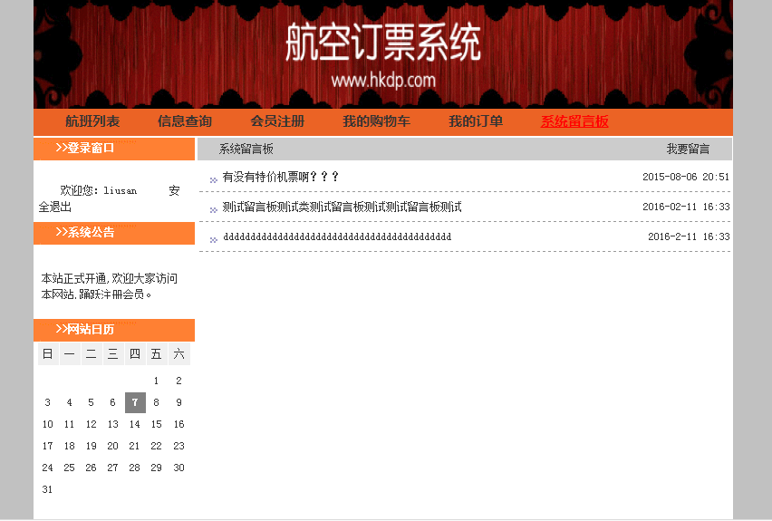Select day 2 in the calendar
The width and height of the screenshot is (772, 521).
click(x=179, y=381)
